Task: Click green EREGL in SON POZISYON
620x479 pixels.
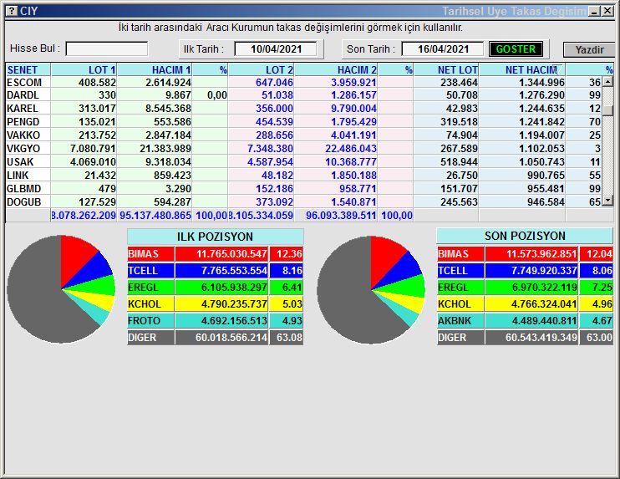Action: coord(460,288)
